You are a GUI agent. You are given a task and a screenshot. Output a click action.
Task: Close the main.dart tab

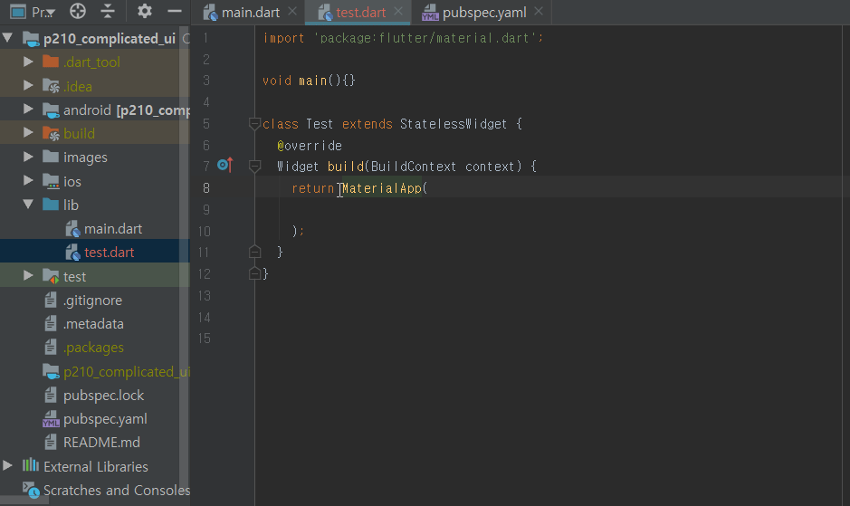[292, 12]
